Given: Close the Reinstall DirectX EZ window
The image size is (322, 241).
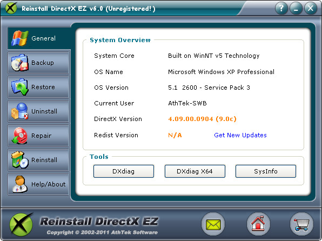Looking at the screenshot, I should tap(311, 8).
